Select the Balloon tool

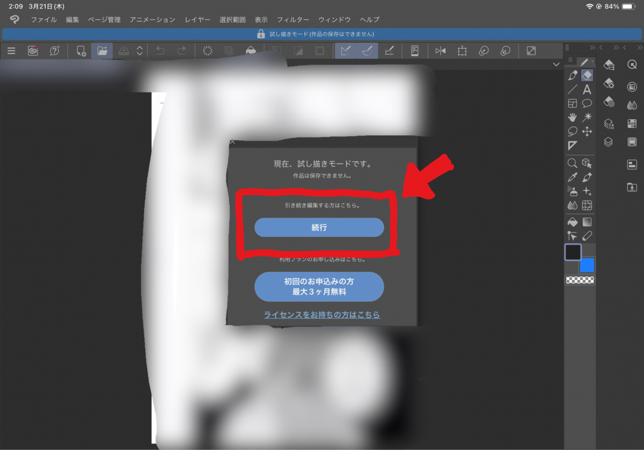pyautogui.click(x=587, y=103)
